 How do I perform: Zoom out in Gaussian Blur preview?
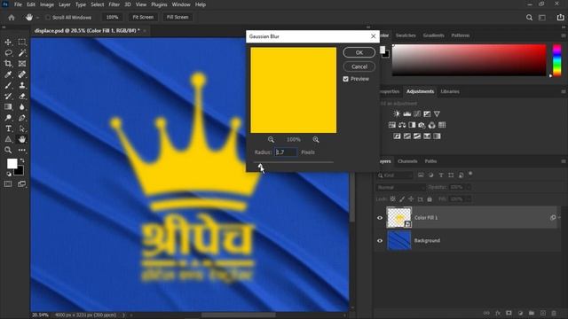click(x=271, y=140)
